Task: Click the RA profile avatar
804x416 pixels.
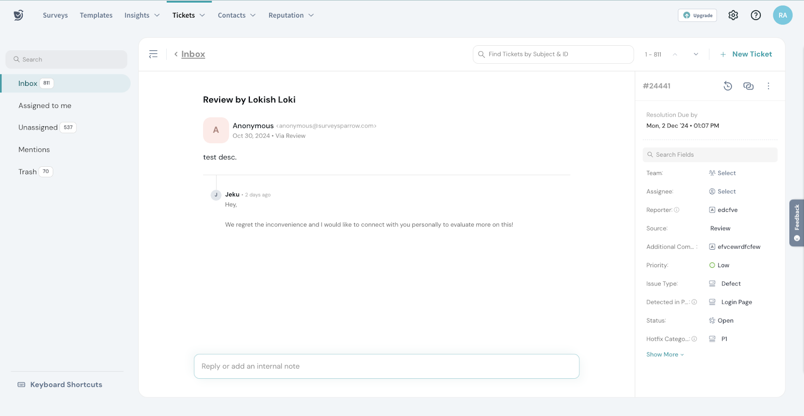Action: (782, 15)
